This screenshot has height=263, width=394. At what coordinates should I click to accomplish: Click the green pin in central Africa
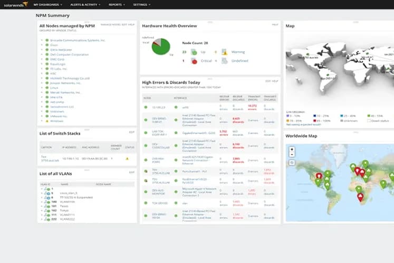click(359, 189)
